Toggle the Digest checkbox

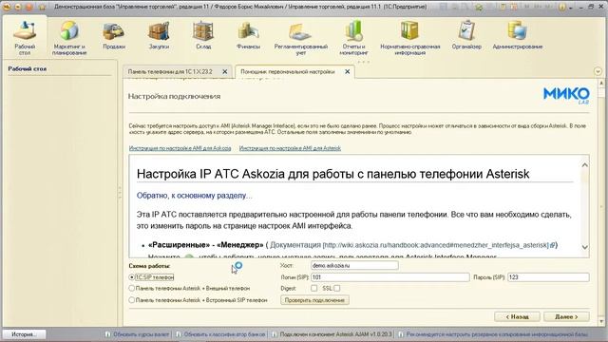tap(314, 288)
